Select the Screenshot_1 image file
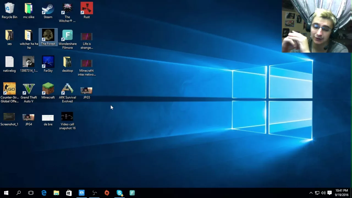Image resolution: width=352 pixels, height=198 pixels. pos(9,119)
